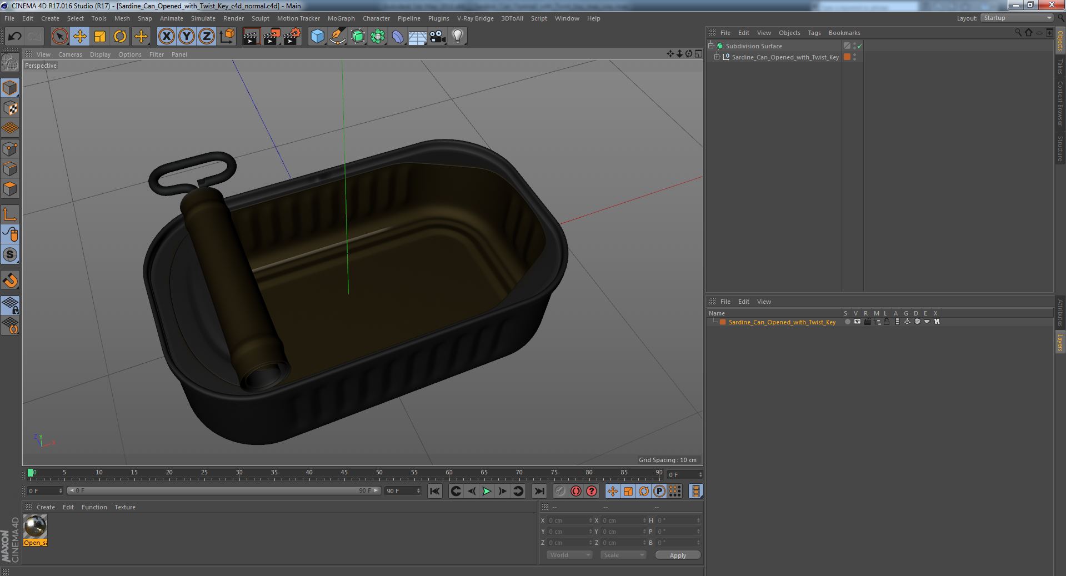Open the Array modeling objects icon

pyautogui.click(x=378, y=37)
